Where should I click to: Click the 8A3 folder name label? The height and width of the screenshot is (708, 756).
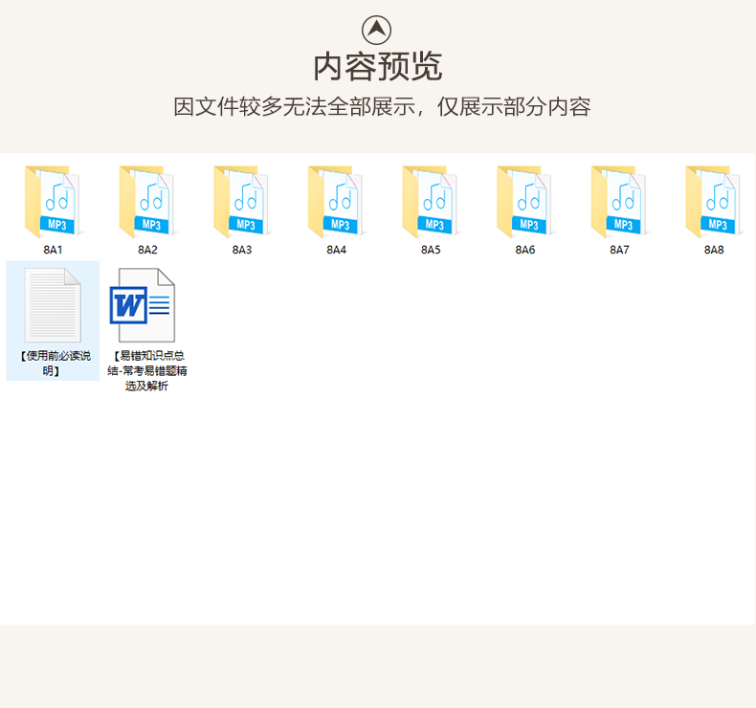[242, 250]
